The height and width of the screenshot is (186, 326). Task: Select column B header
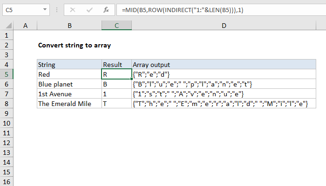pos(69,26)
